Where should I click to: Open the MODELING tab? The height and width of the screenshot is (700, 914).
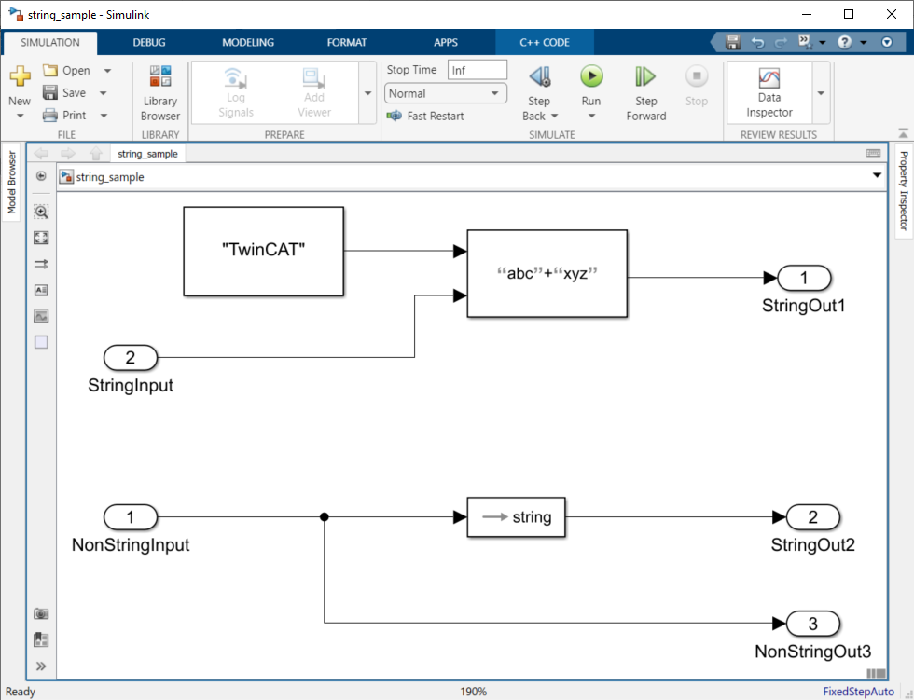pos(248,43)
